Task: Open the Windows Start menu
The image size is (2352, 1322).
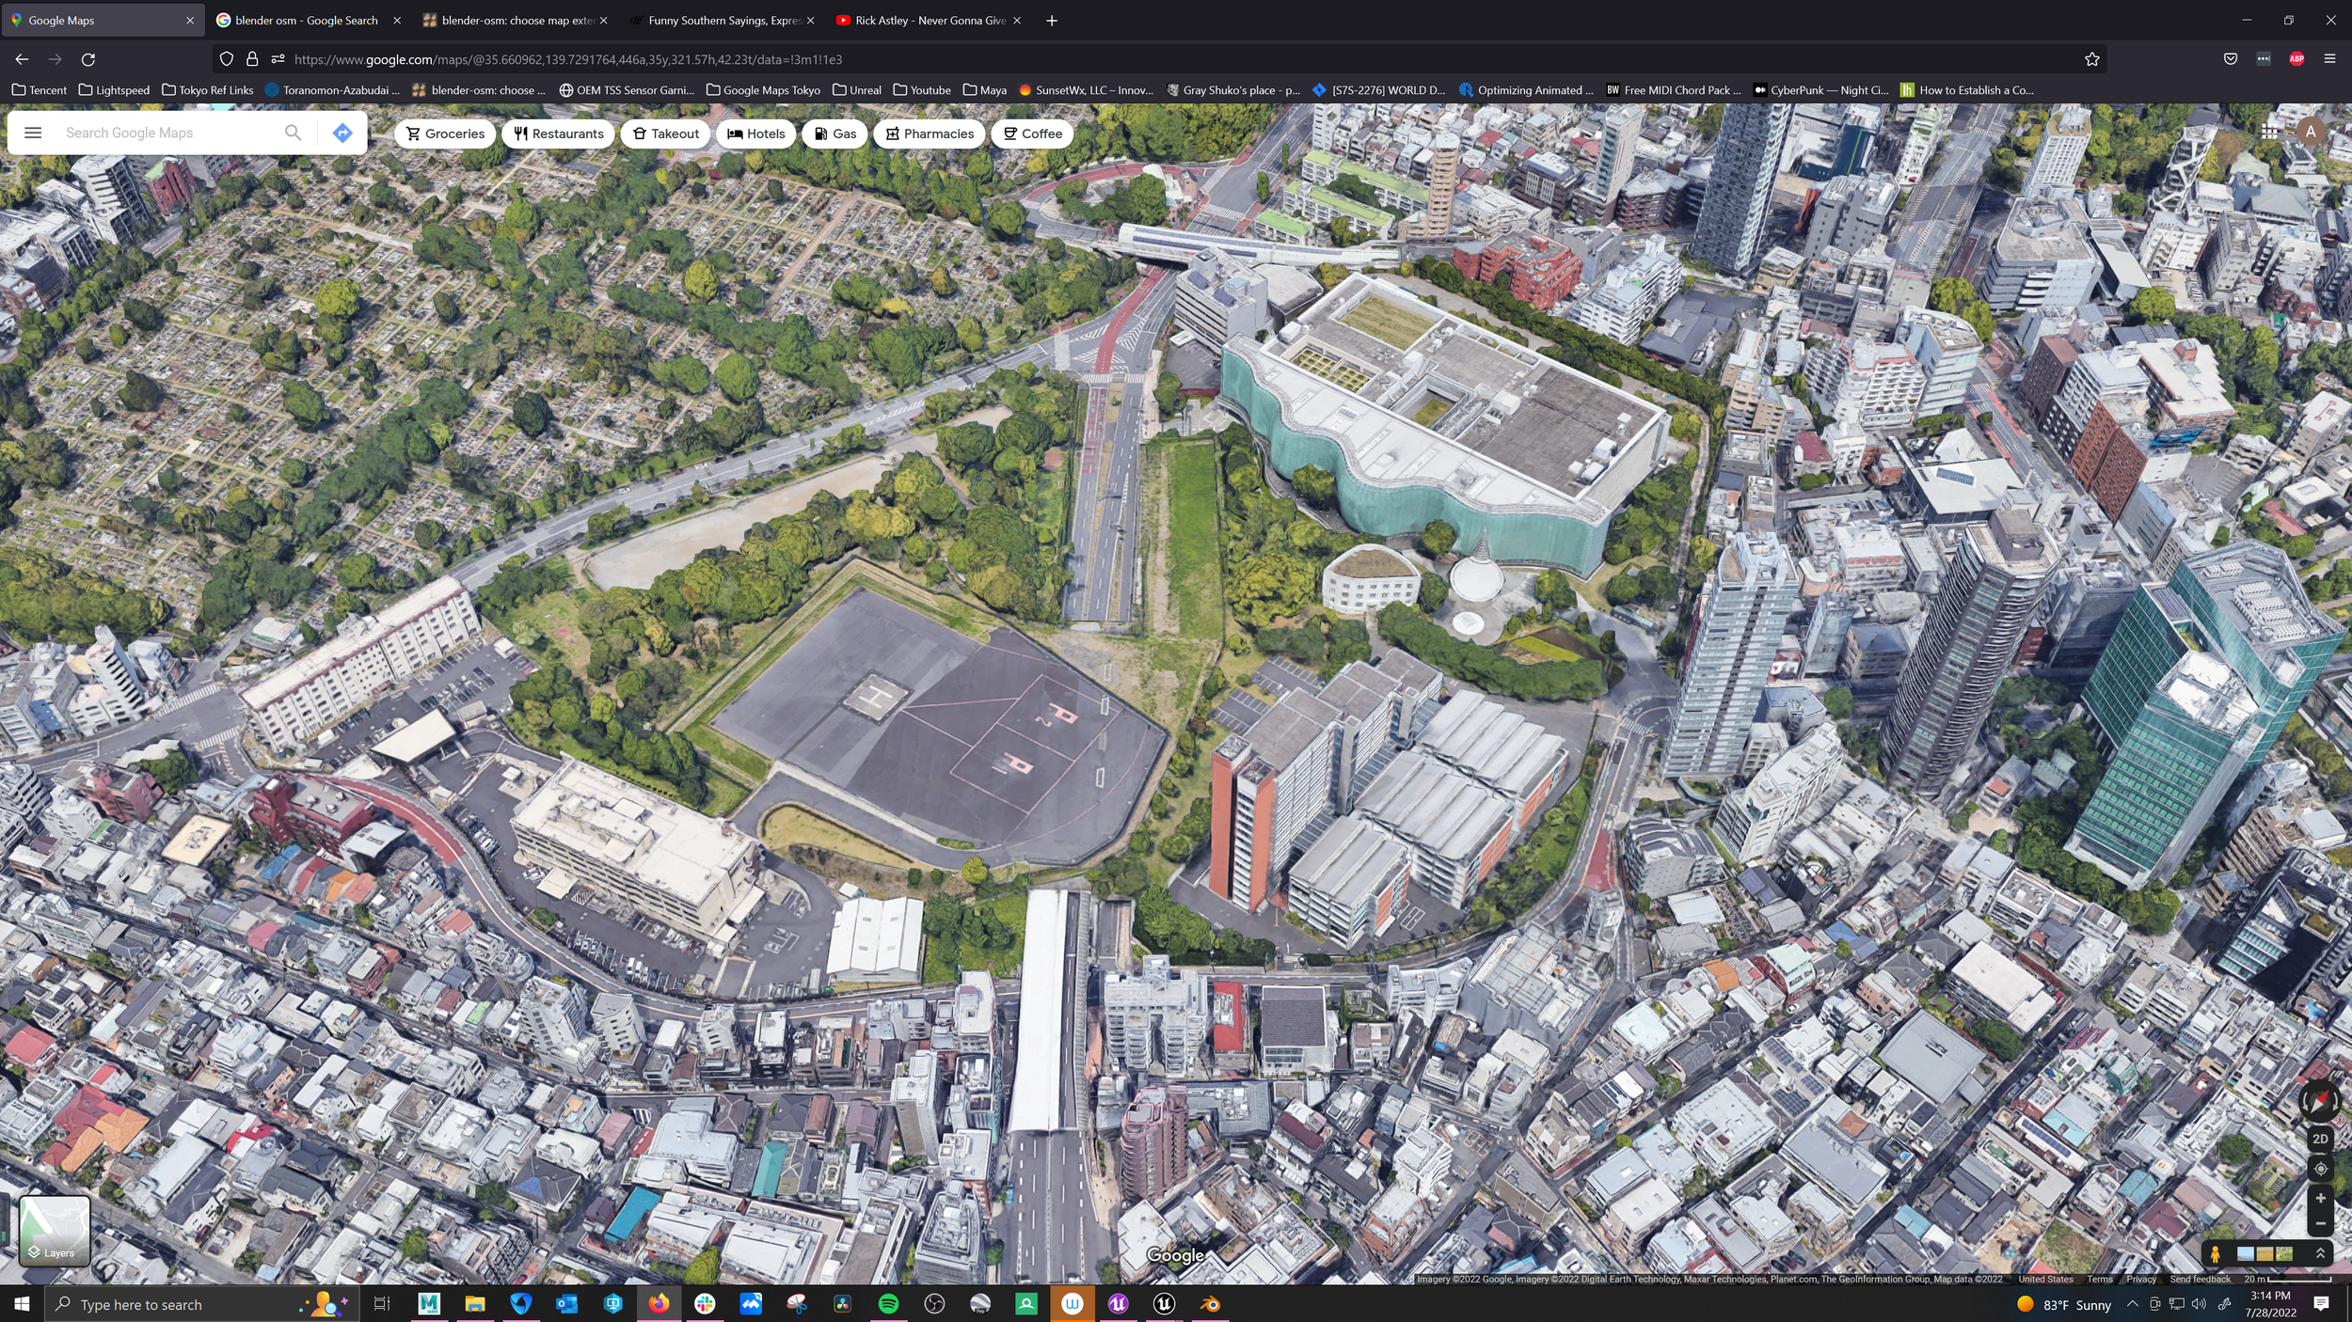Action: 22,1304
